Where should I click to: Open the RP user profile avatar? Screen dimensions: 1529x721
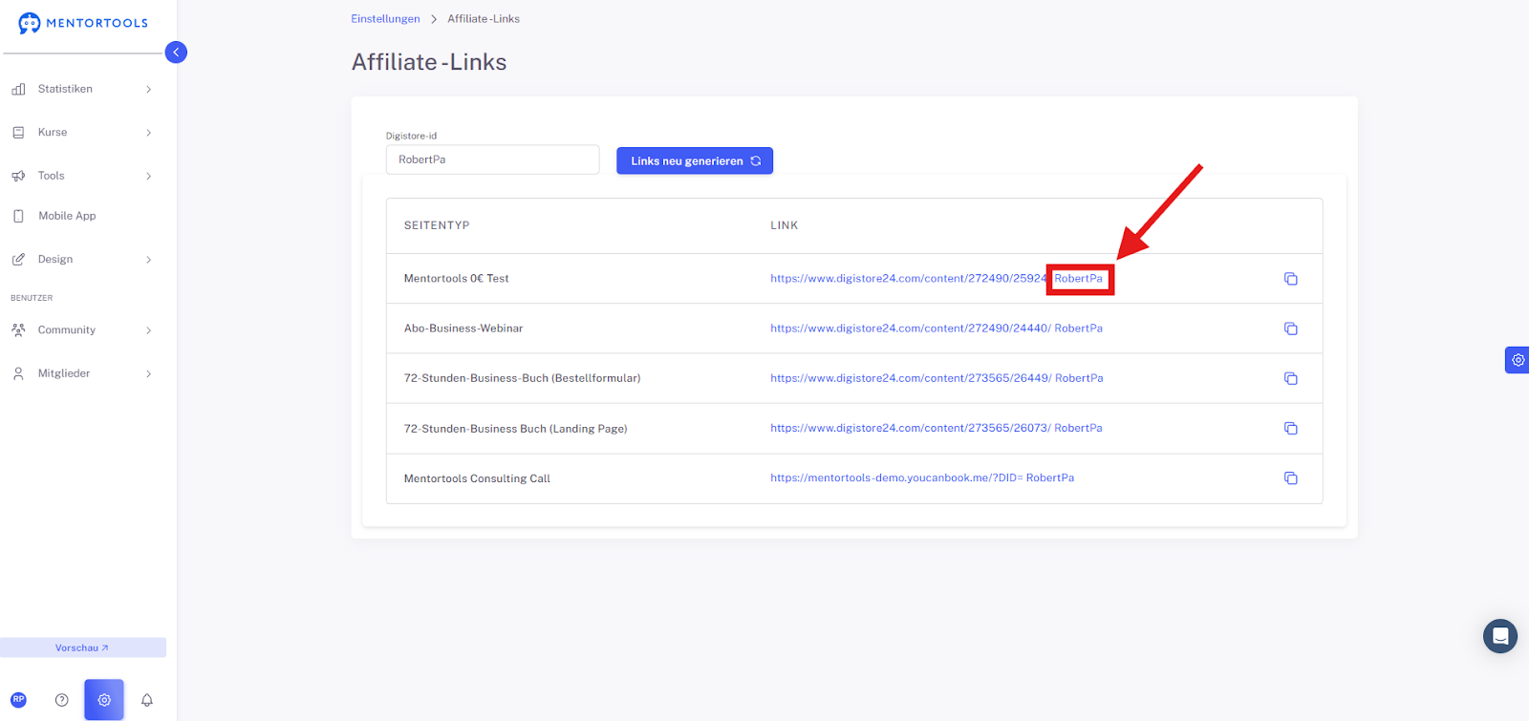18,700
